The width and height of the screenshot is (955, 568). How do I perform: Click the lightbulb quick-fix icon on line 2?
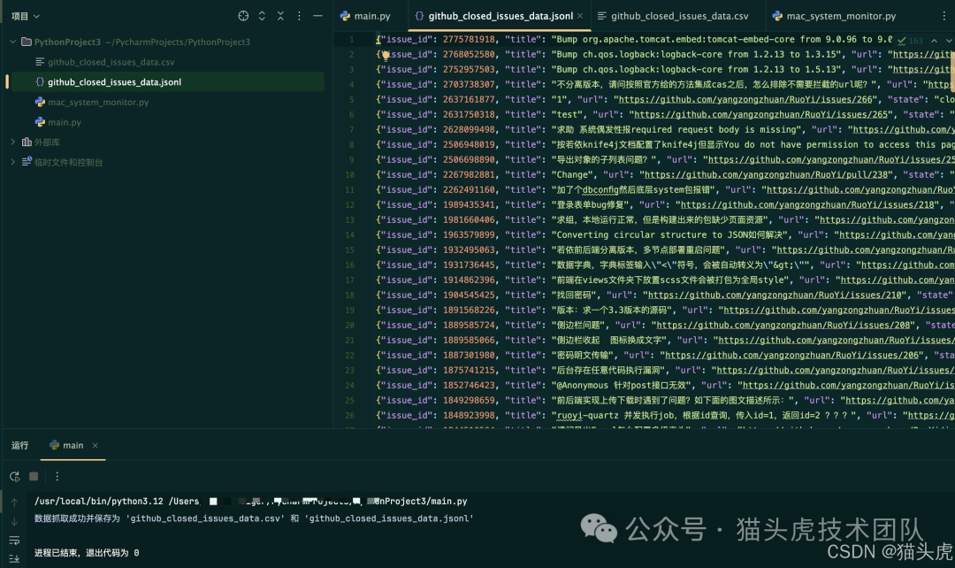tap(386, 56)
